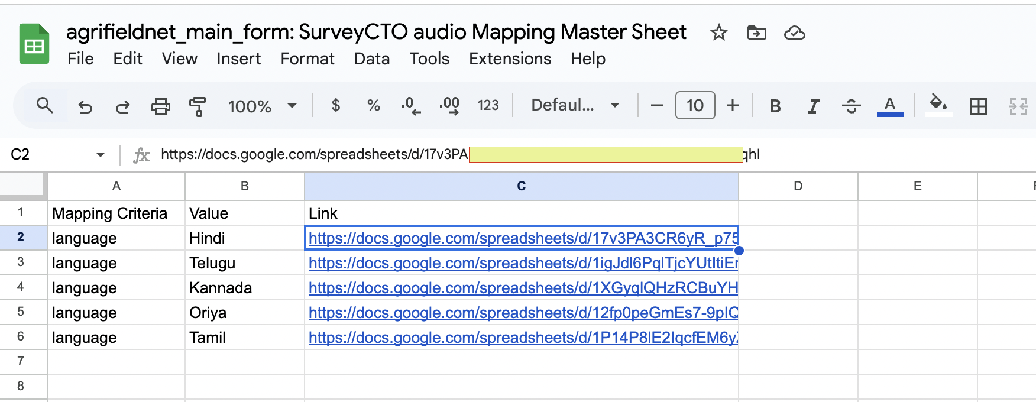Screen dimensions: 1036x402
Task: Select column B header
Action: pos(245,186)
